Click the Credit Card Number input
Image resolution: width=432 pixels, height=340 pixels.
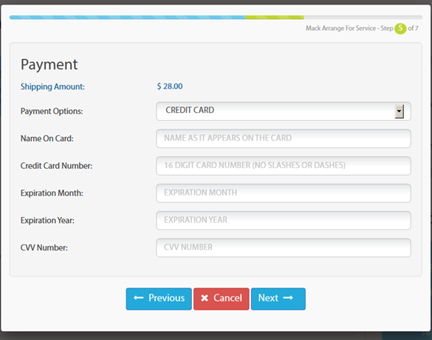click(x=284, y=166)
